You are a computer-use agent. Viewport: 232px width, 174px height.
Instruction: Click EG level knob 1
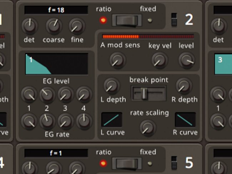[29, 94]
